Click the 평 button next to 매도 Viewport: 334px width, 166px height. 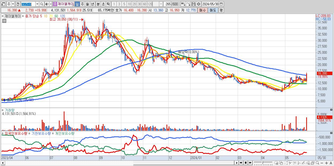pyautogui.click(x=221, y=10)
